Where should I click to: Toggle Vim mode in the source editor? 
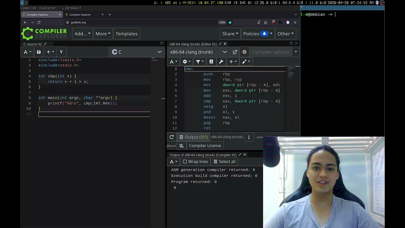(61, 52)
